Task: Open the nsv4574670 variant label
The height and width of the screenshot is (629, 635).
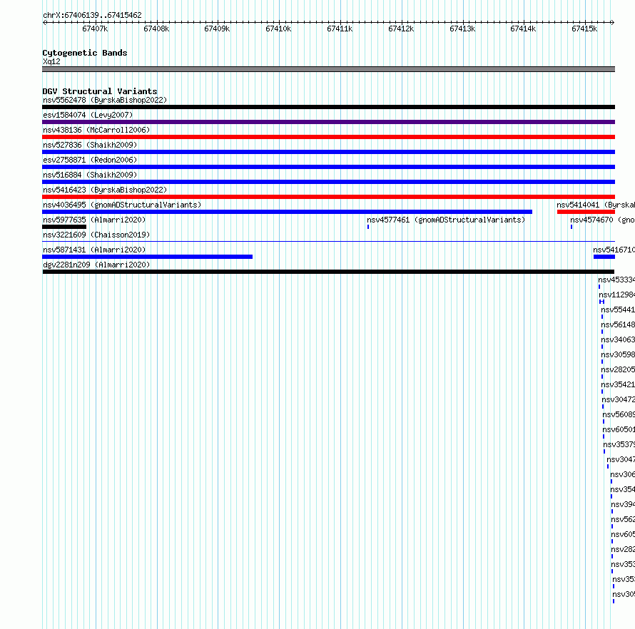Action: coord(603,220)
